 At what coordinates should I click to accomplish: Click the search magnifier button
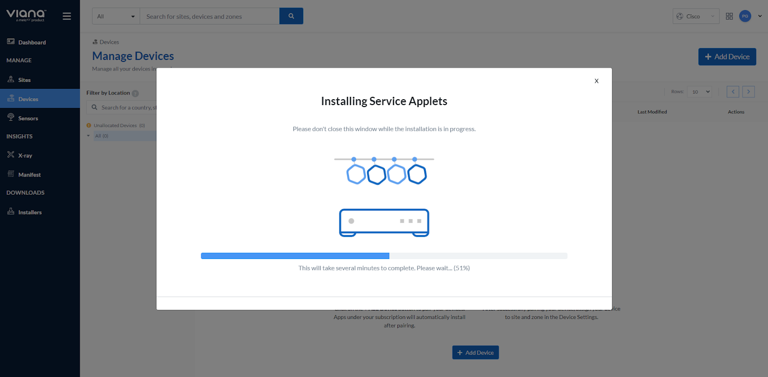click(x=291, y=16)
